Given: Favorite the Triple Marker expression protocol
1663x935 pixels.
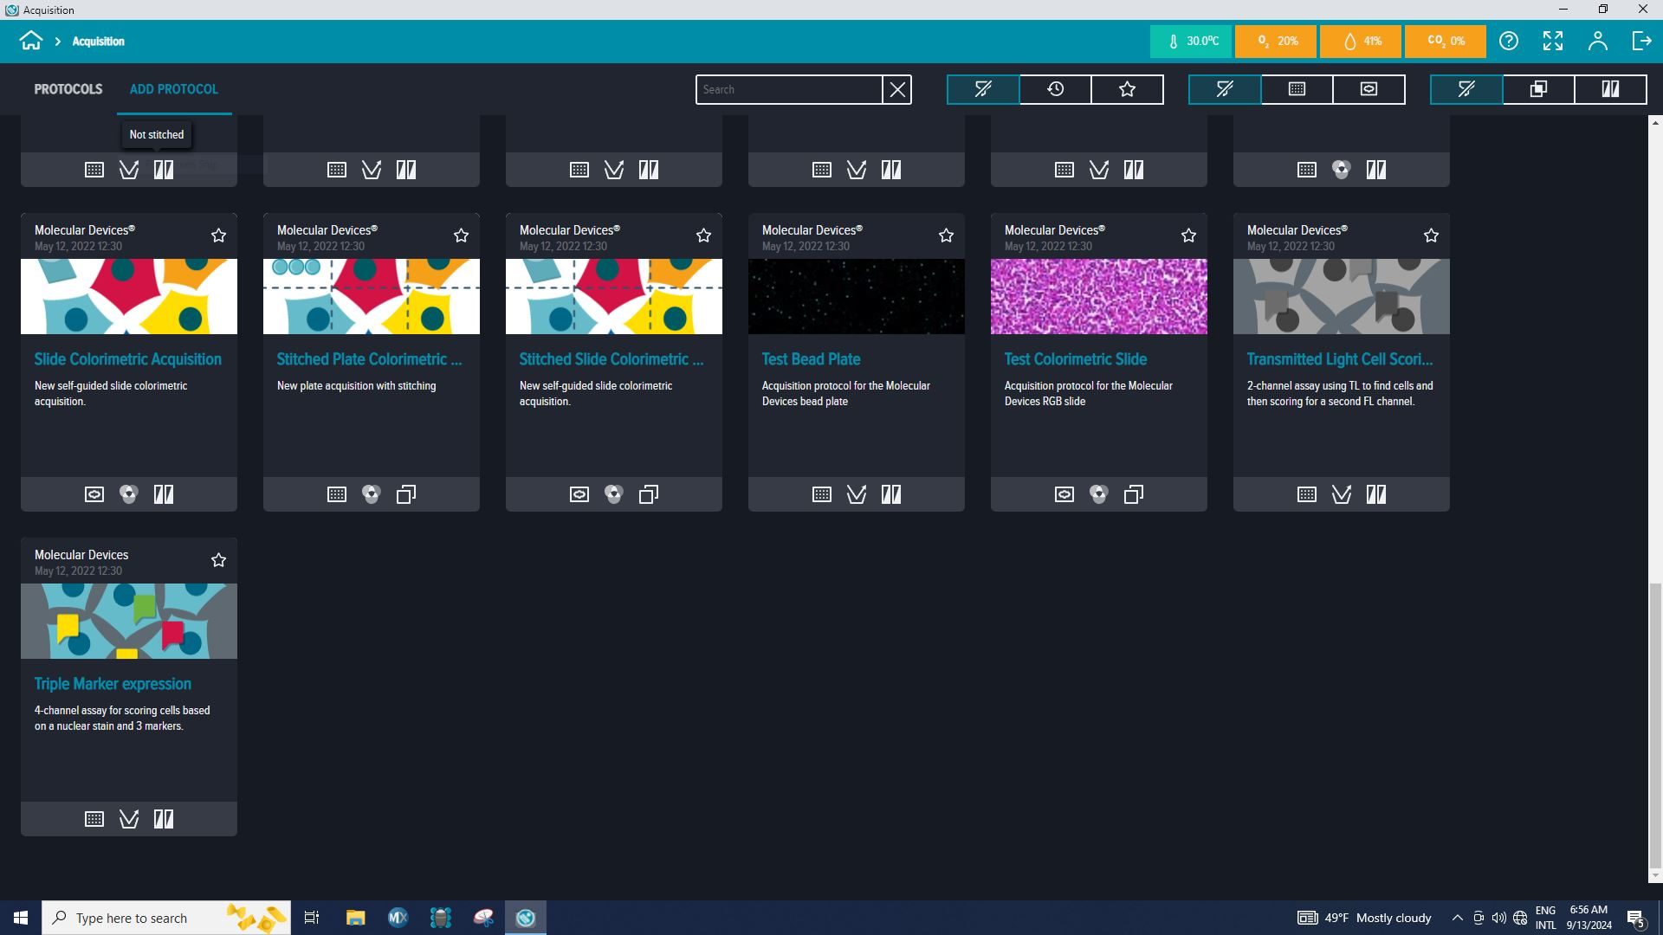Looking at the screenshot, I should 218,560.
